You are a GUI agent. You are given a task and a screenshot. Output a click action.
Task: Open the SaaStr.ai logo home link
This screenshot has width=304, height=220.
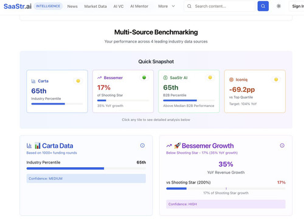[18, 6]
